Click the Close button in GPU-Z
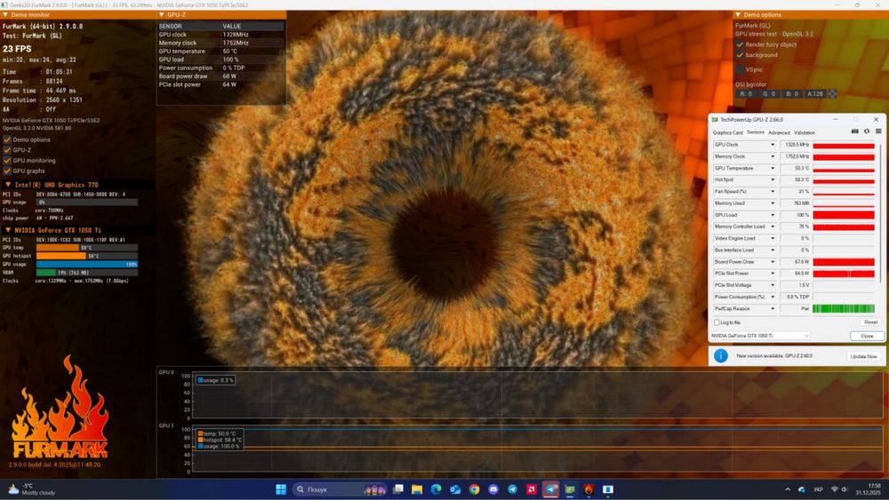Image resolution: width=889 pixels, height=500 pixels. [x=867, y=336]
